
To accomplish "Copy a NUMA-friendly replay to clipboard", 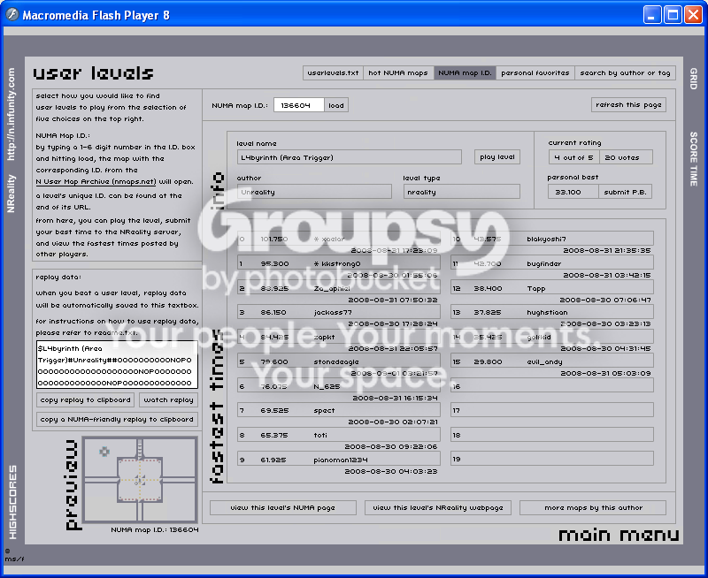I will tap(117, 419).
